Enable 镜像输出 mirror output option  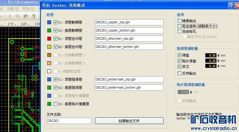click(x=180, y=21)
